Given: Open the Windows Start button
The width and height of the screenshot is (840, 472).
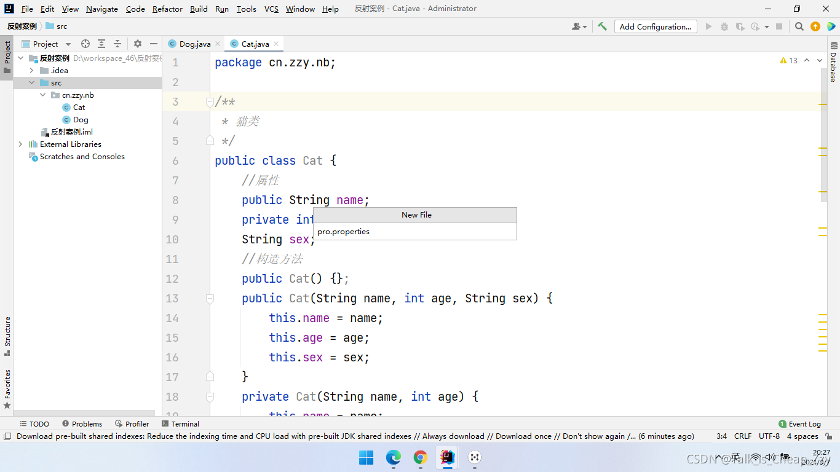Looking at the screenshot, I should 366,457.
